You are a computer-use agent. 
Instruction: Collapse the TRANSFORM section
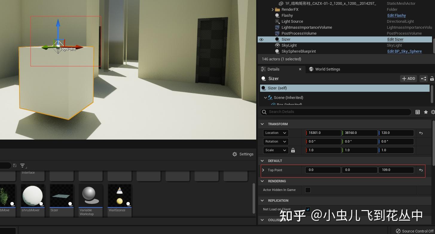[x=262, y=124]
